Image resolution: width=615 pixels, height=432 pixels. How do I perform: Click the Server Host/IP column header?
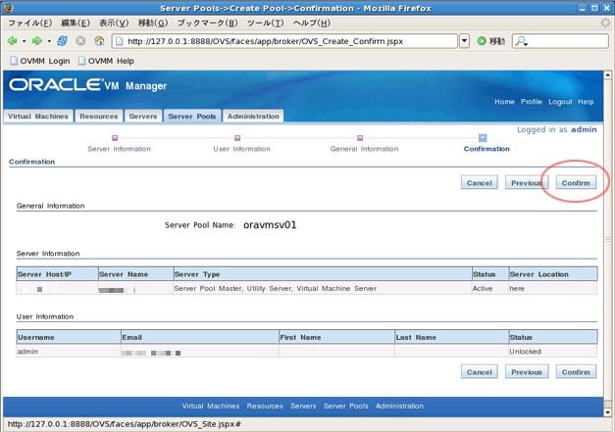57,274
